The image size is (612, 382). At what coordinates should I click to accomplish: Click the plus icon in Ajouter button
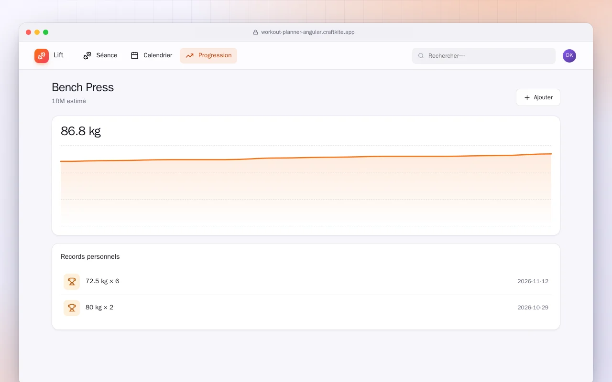[x=527, y=97]
